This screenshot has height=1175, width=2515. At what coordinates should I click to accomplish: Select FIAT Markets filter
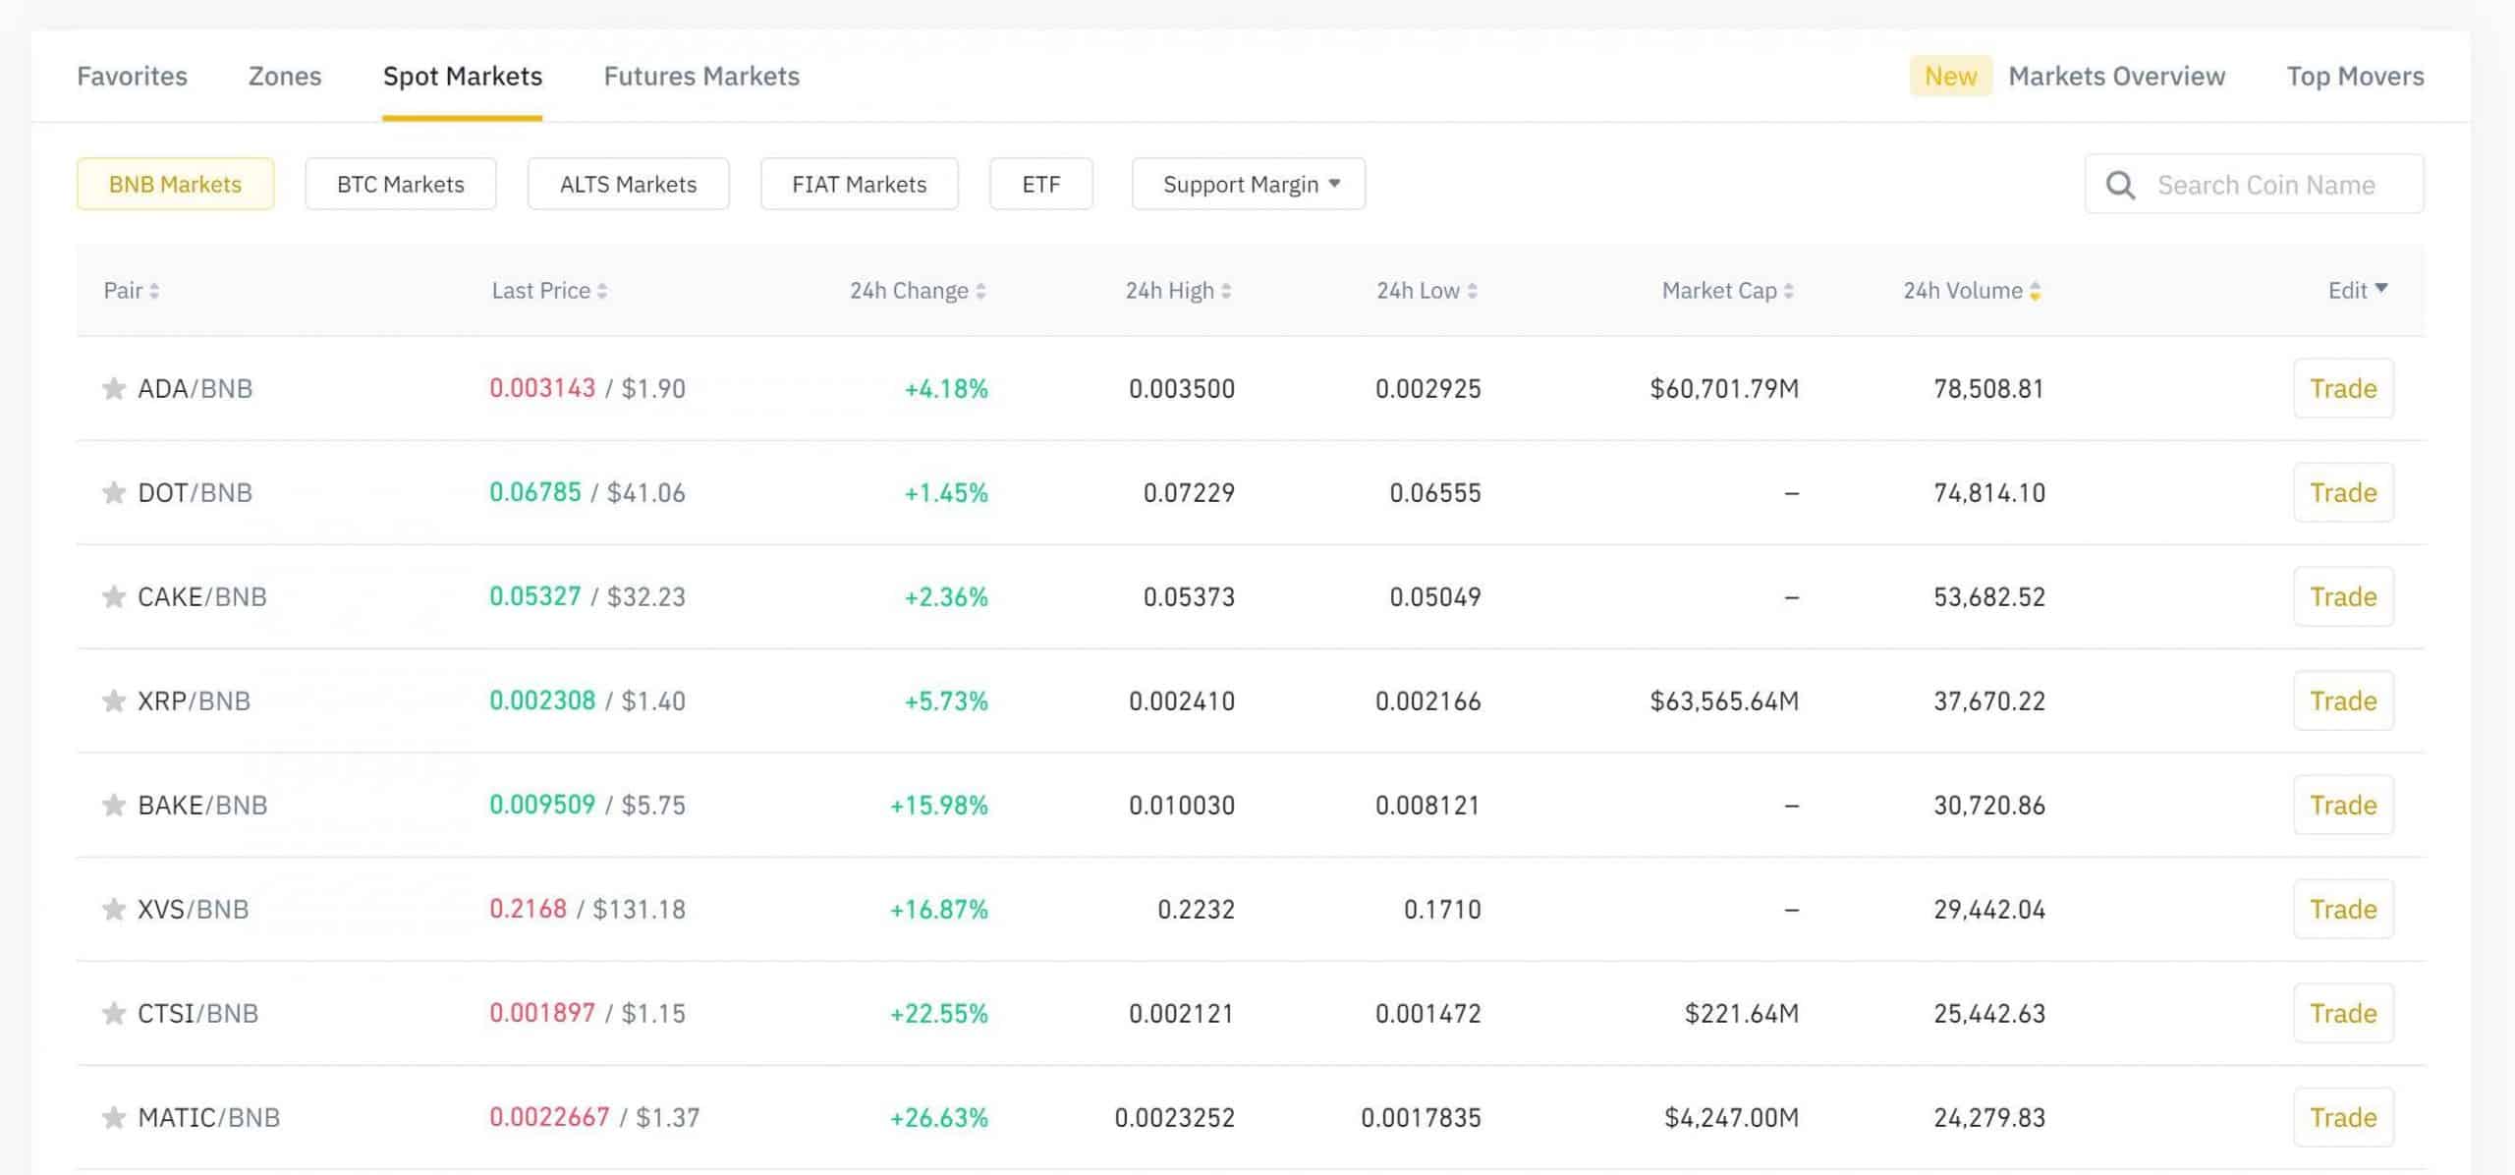point(860,184)
